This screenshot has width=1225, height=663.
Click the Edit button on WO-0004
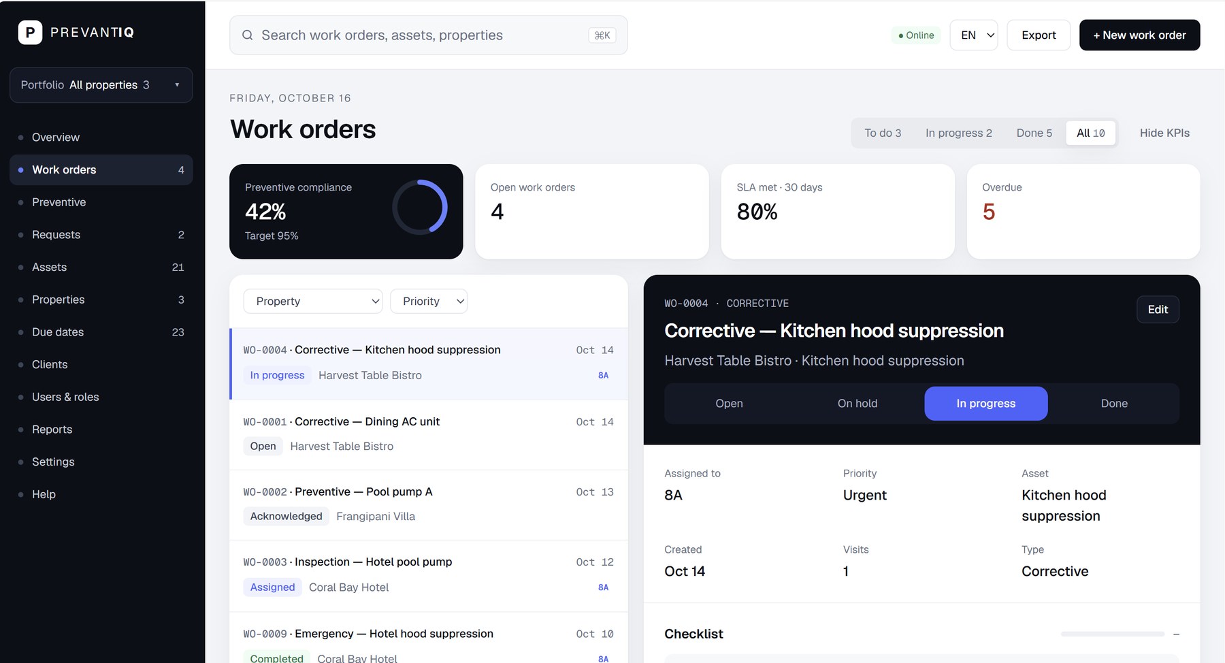(1158, 310)
